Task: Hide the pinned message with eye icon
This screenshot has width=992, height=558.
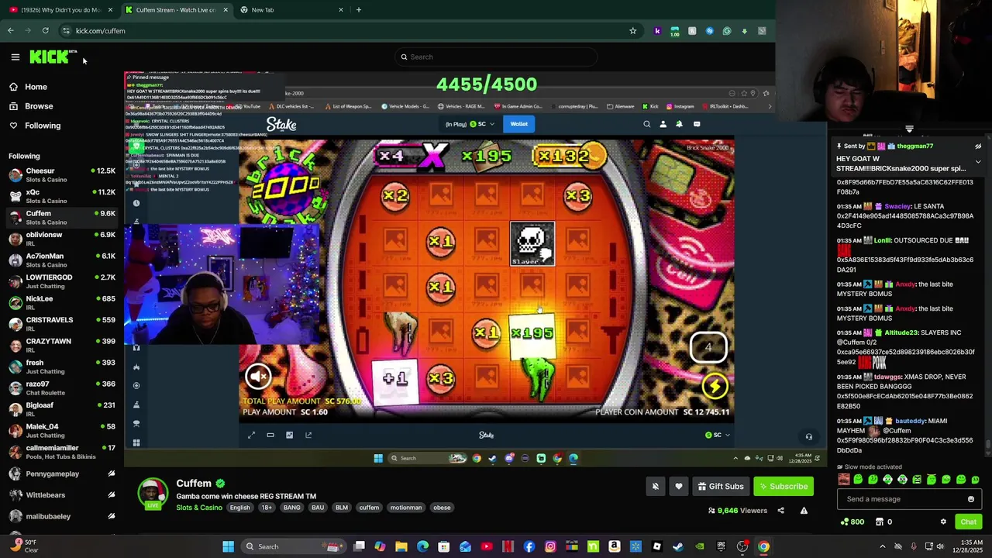Action: click(978, 146)
